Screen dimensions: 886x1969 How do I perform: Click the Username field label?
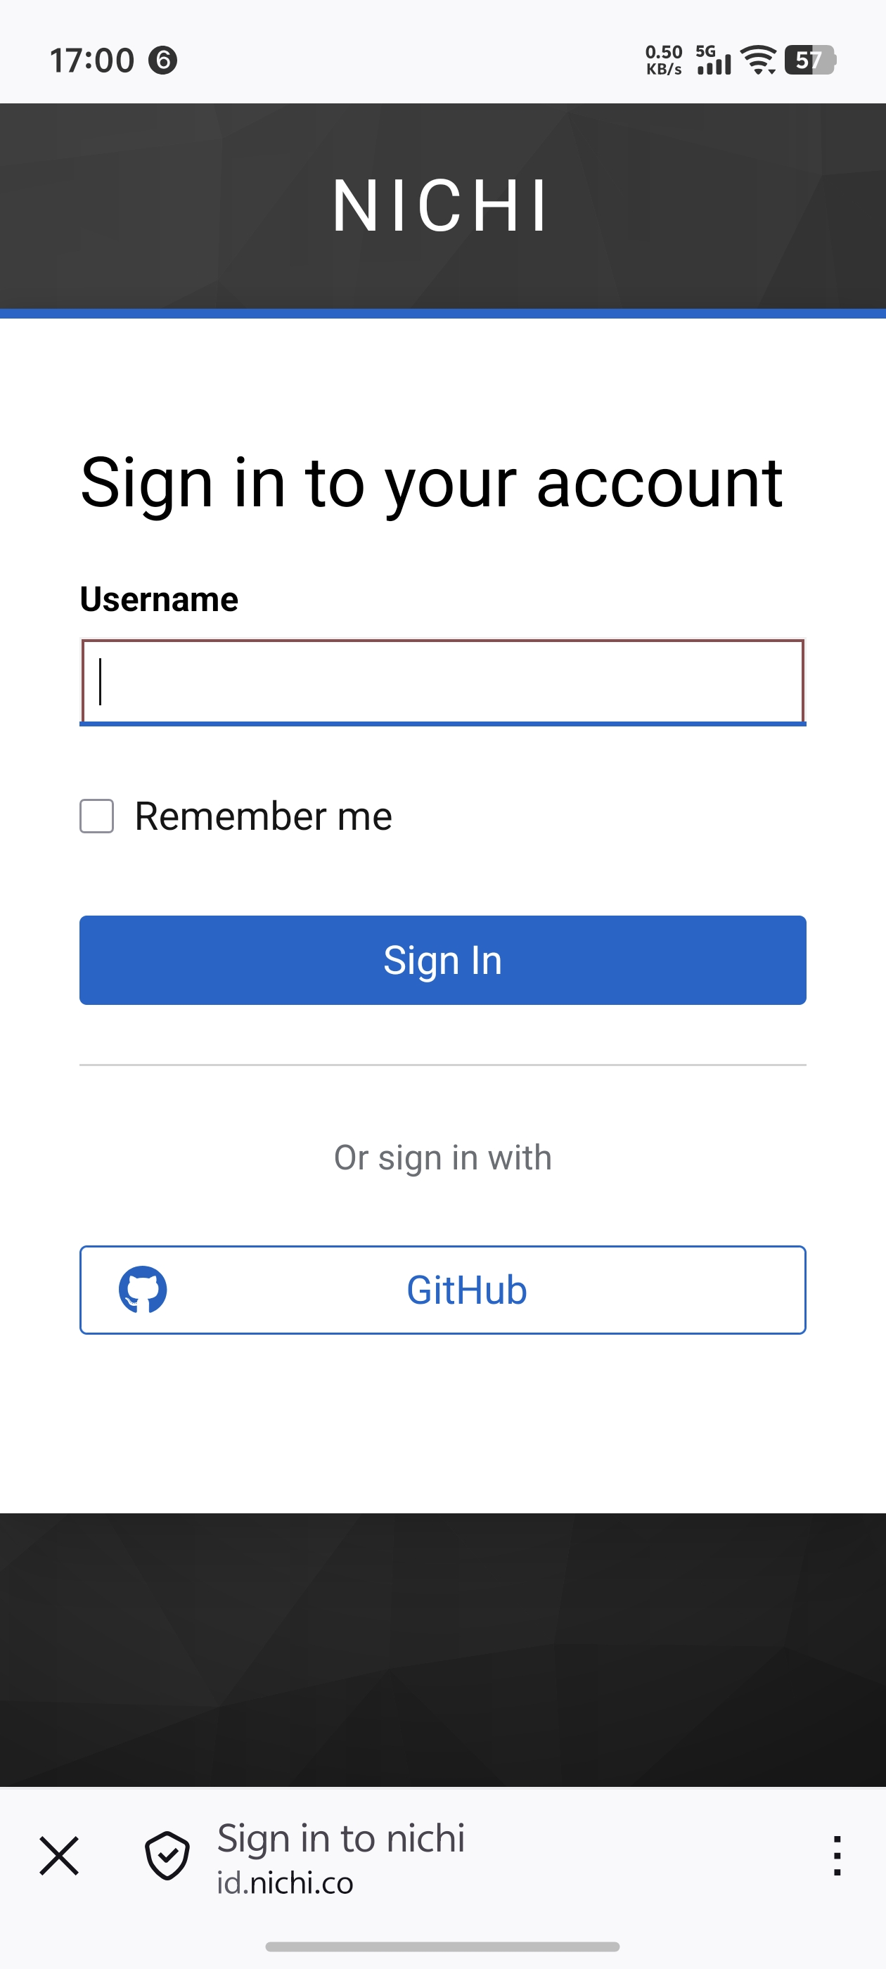tap(159, 599)
